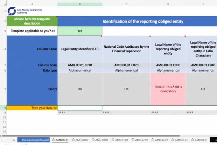Open the AMD.03.01 sheet tab

click(x=180, y=140)
